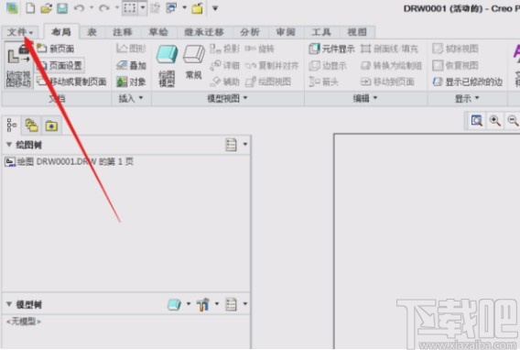Open the undo history dropdown arrow

[x=92, y=8]
